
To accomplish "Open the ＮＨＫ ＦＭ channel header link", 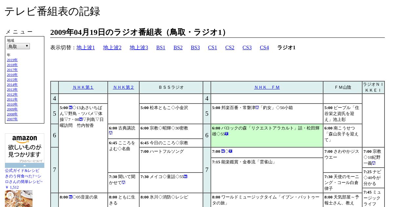I will tap(267, 87).
